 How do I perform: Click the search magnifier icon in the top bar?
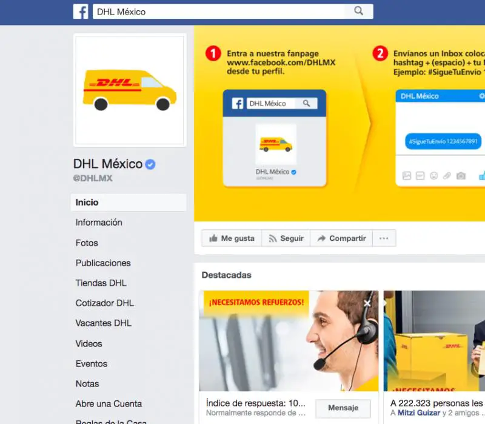tap(358, 11)
